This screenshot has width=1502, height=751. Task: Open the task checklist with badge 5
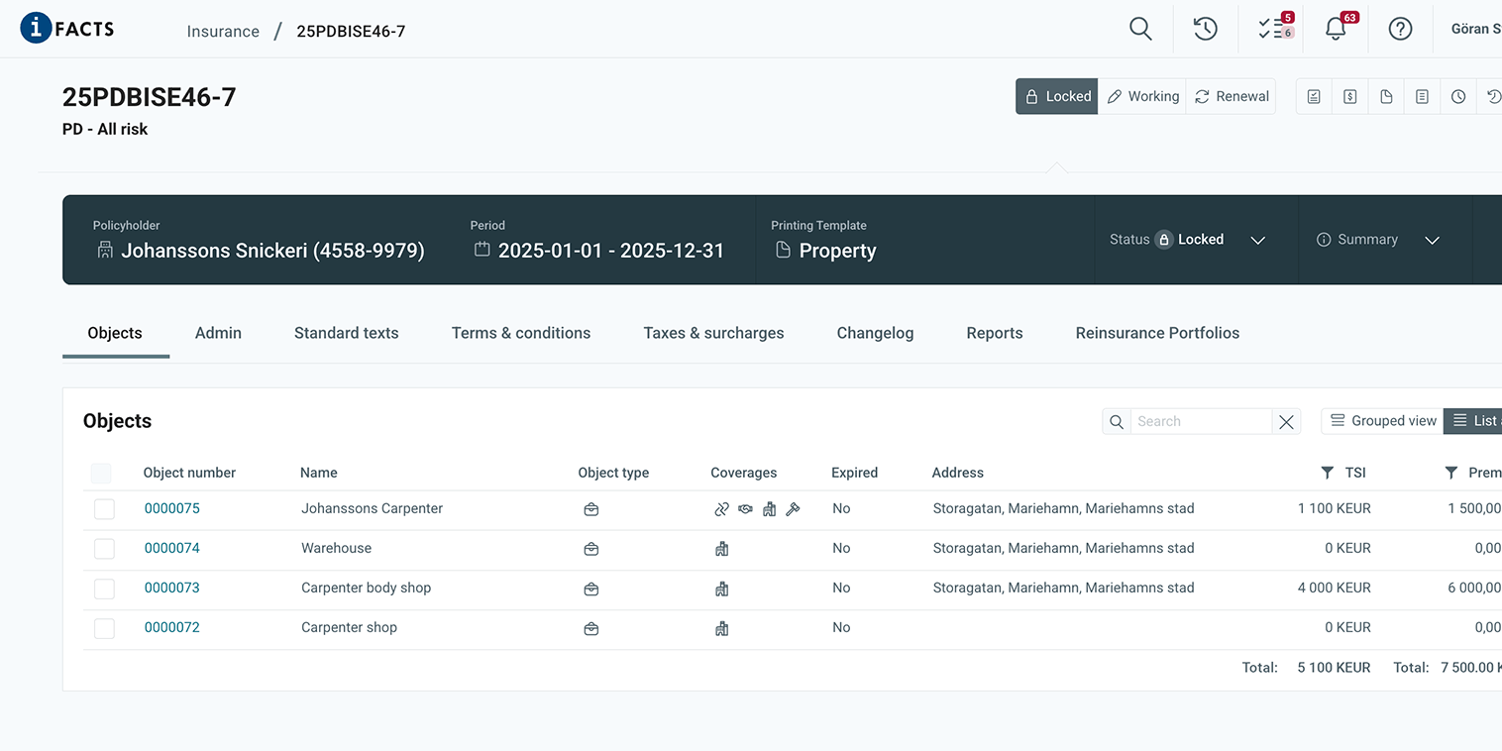(1274, 29)
